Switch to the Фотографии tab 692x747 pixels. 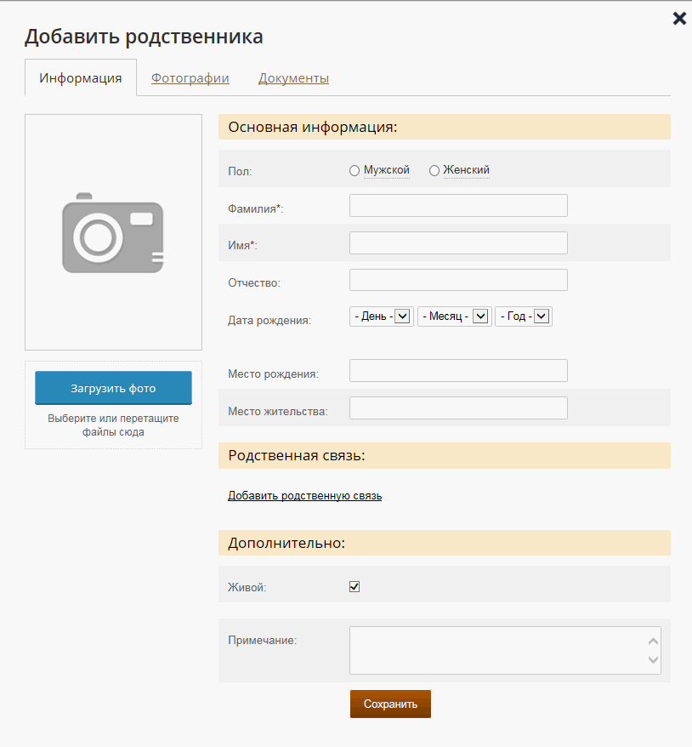(190, 78)
